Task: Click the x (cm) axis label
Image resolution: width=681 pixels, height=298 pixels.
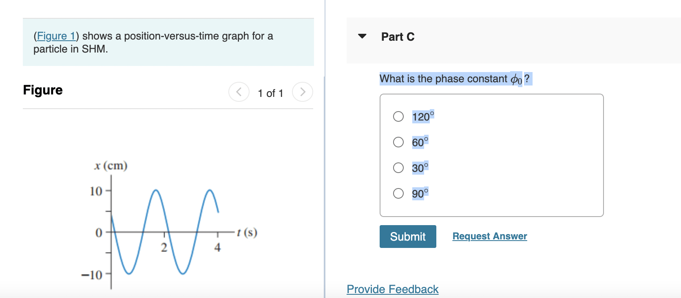Action: point(111,166)
